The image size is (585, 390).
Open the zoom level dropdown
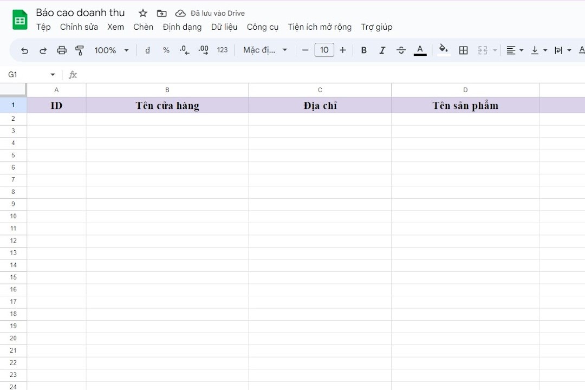click(110, 50)
